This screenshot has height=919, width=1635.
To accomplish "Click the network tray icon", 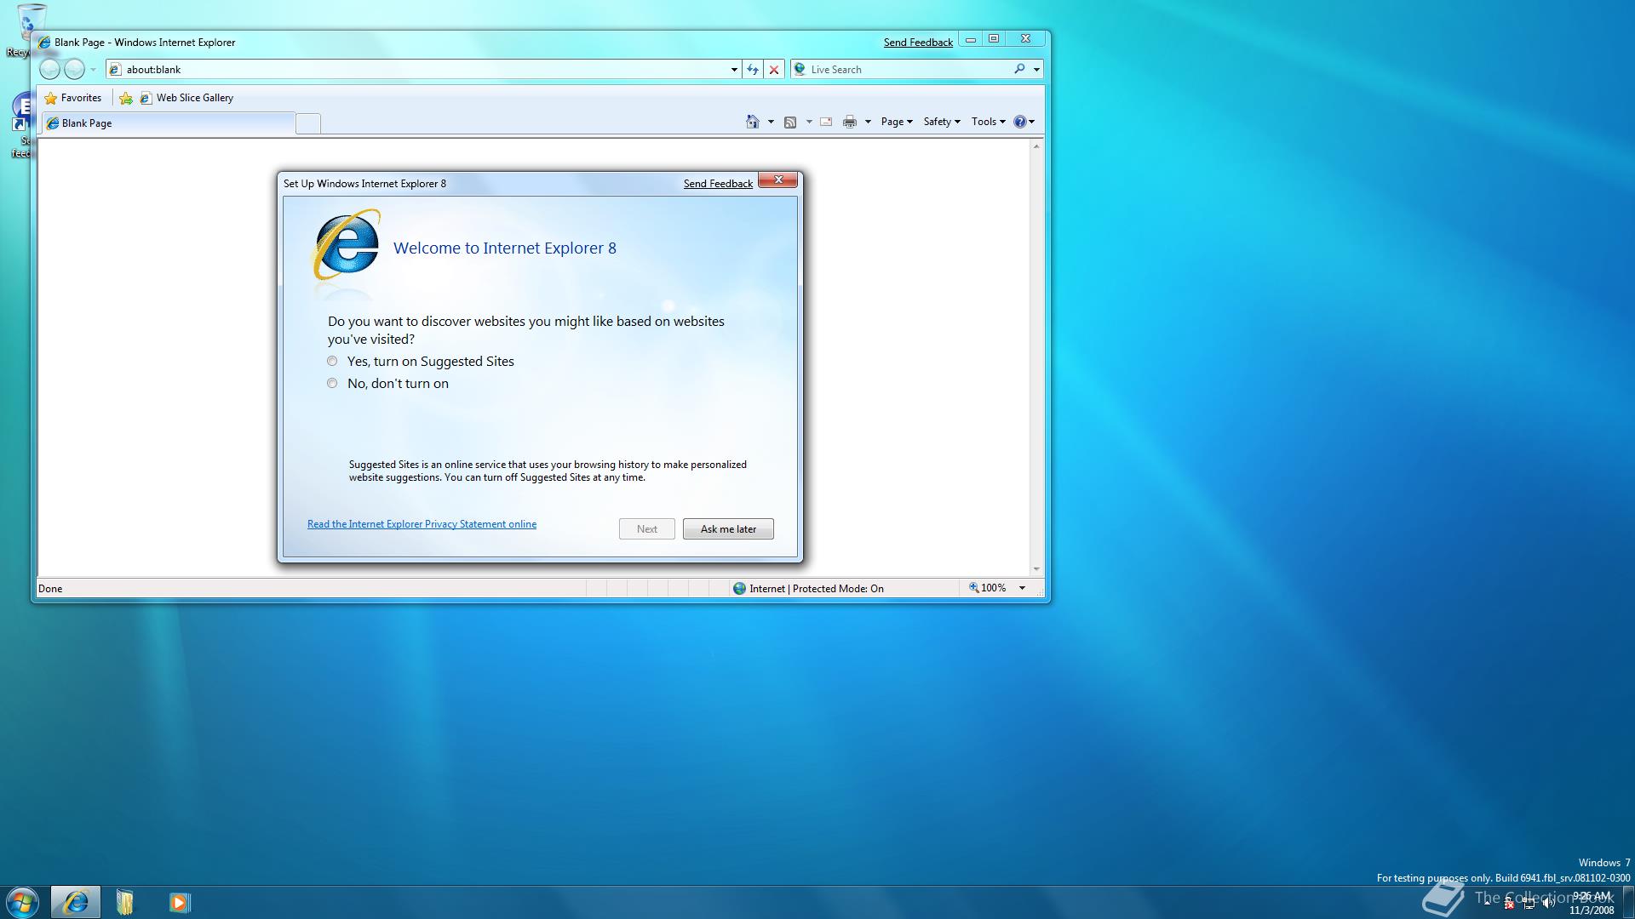I will pyautogui.click(x=1529, y=904).
